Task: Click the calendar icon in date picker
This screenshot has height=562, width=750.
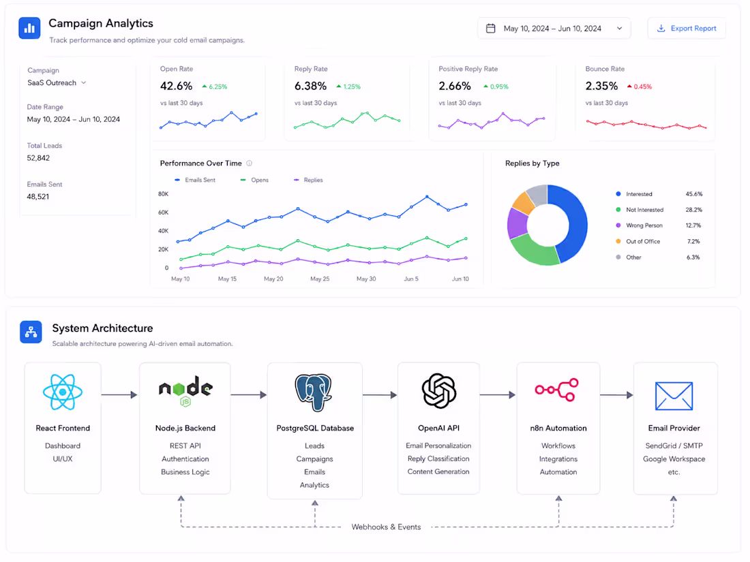Action: [490, 29]
